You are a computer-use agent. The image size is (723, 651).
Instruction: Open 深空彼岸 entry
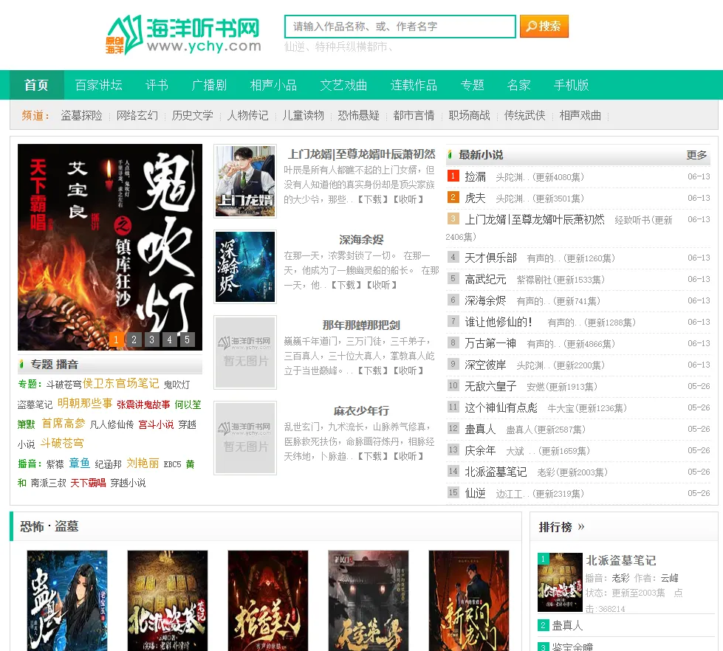coord(485,365)
